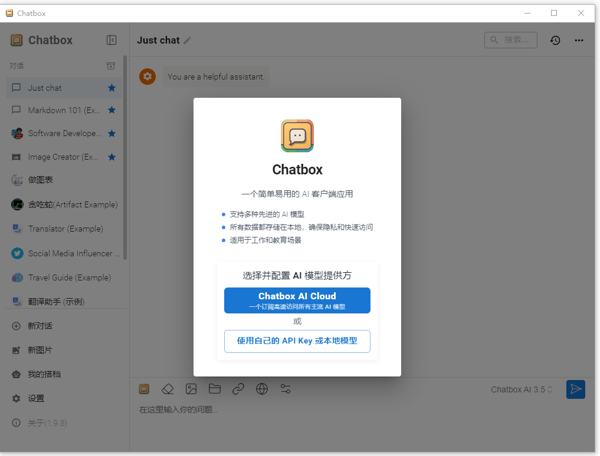Click the Chatbox logo in the dialog
Viewport: 600px width, 456px height.
point(297,136)
